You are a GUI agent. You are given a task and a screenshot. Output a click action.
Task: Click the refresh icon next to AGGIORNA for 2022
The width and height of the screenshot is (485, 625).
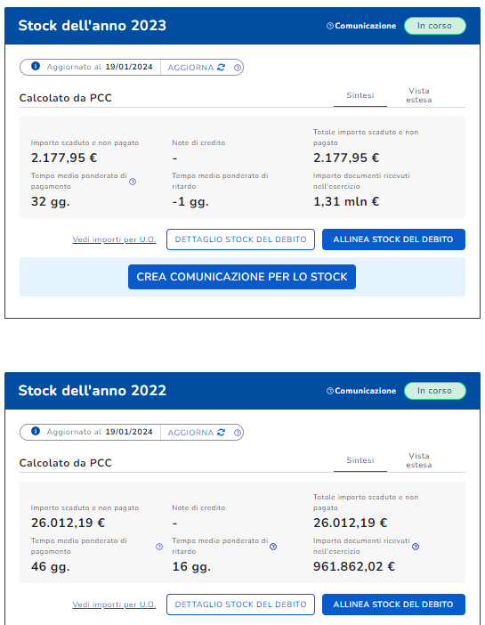[222, 433]
